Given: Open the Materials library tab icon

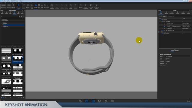Looking at the screenshot, I should click(x=2, y=13).
